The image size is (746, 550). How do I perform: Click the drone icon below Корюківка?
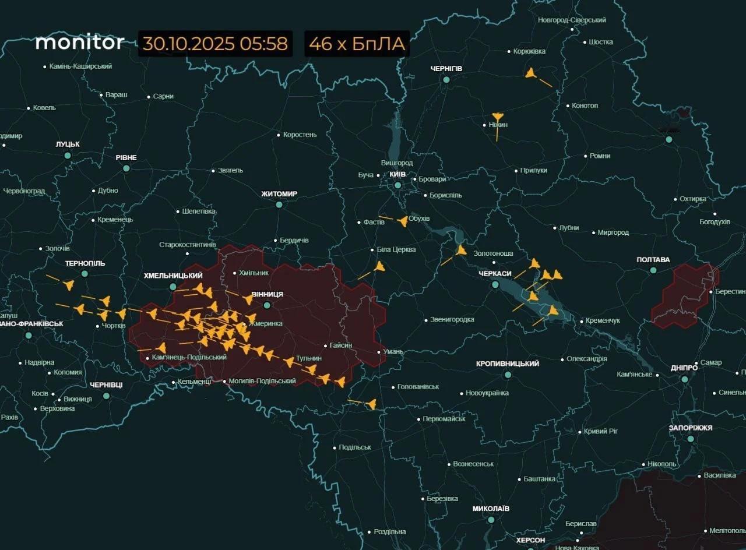pyautogui.click(x=530, y=73)
